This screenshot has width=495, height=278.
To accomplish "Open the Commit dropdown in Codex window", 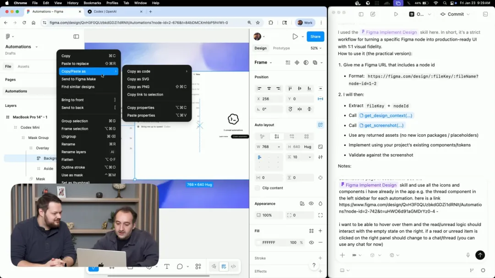I will pyautogui.click(x=468, y=14).
